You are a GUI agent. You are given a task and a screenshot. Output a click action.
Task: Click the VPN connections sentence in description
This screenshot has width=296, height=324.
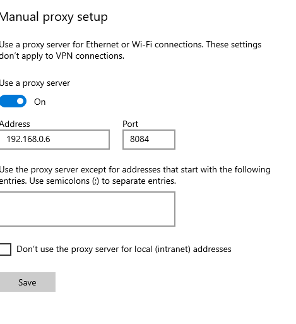coord(62,56)
